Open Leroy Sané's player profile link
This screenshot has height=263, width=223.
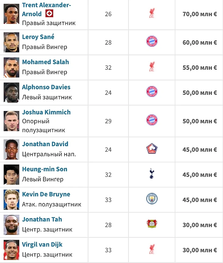pyautogui.click(x=38, y=37)
